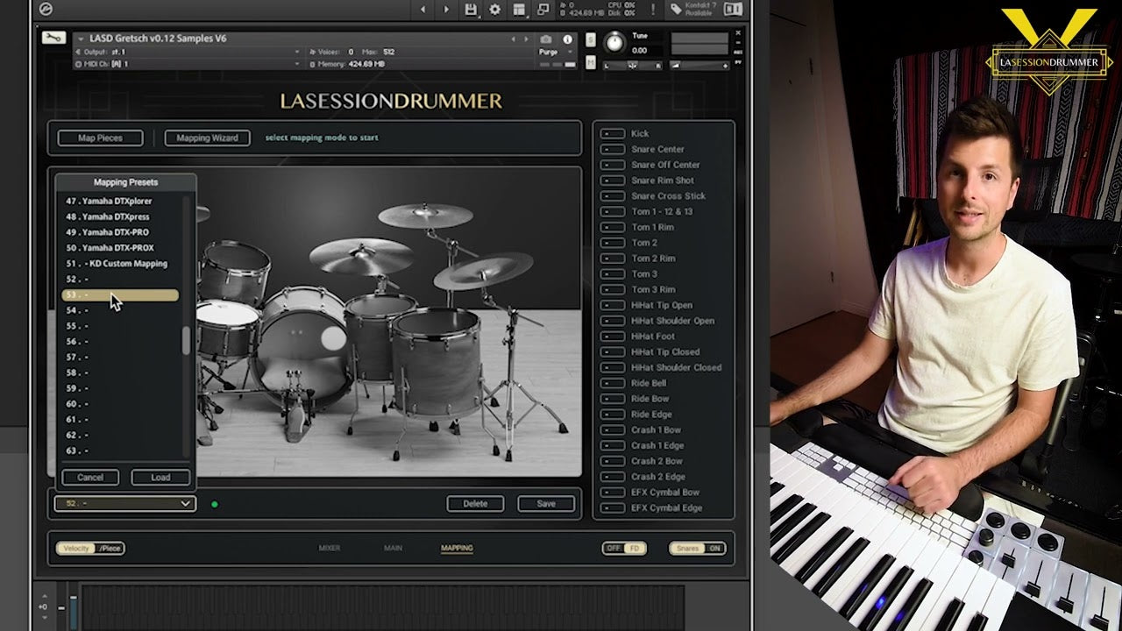Open the Kontakt save menu (floppy disk icon)

[471, 10]
